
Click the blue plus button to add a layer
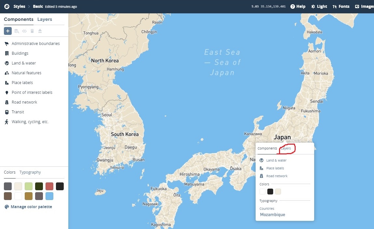[8, 31]
